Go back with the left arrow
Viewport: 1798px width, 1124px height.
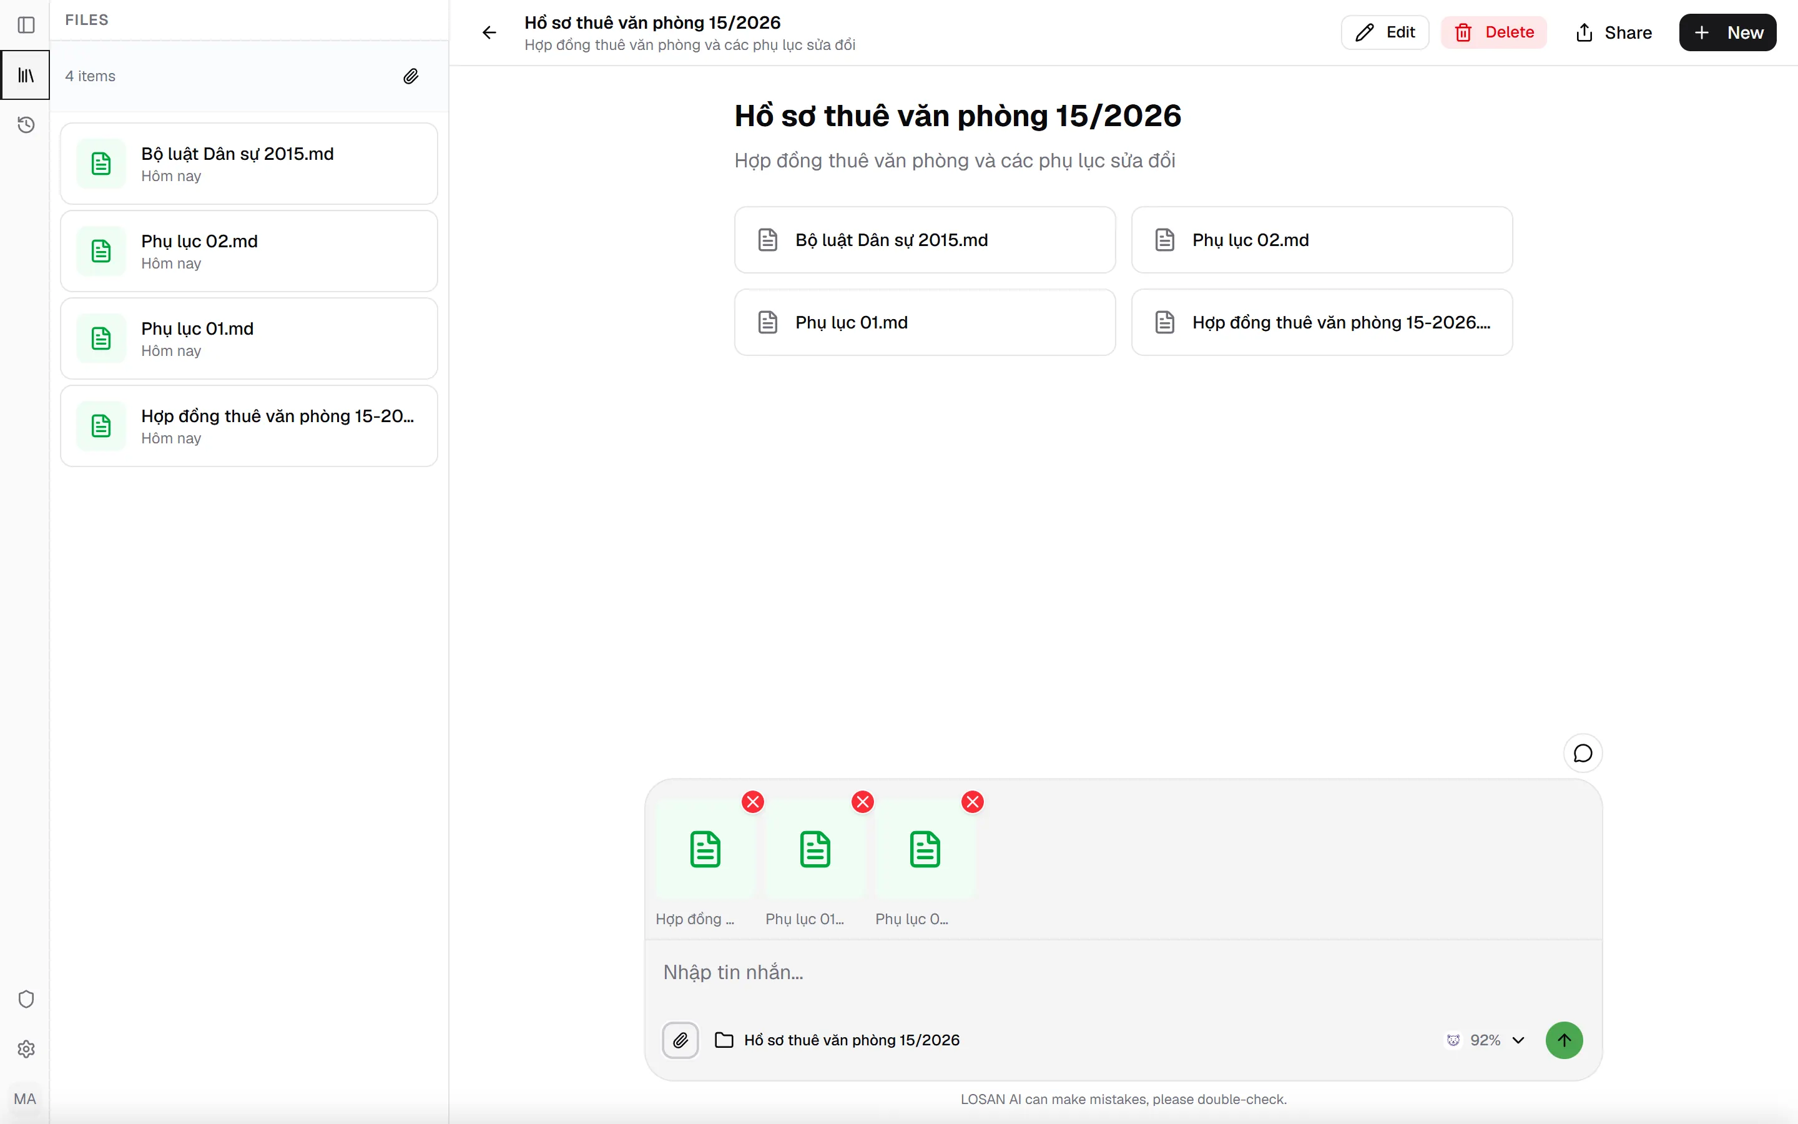point(489,32)
